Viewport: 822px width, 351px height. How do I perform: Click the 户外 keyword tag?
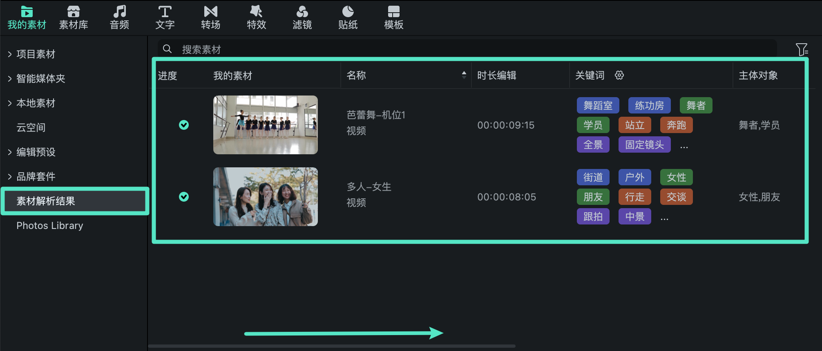[x=635, y=177]
